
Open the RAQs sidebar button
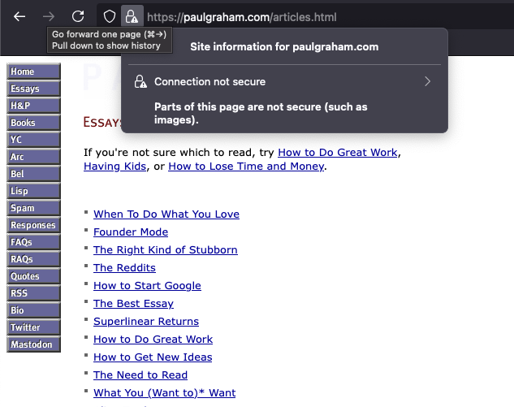(x=33, y=259)
